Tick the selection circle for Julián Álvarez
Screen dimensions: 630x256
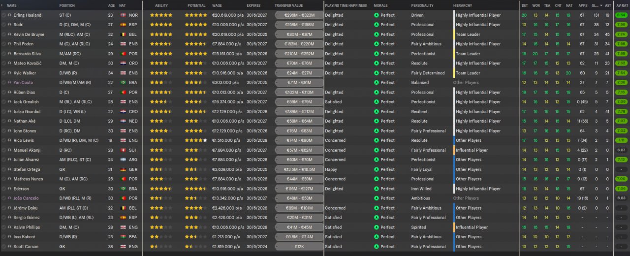coord(3,160)
